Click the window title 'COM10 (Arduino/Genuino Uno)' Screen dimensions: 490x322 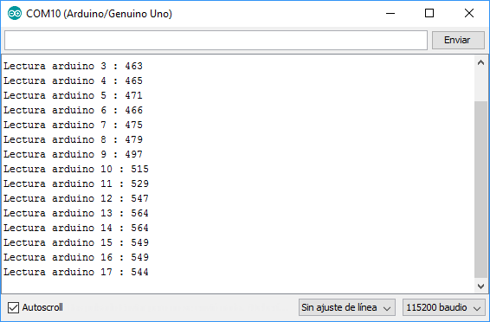99,14
